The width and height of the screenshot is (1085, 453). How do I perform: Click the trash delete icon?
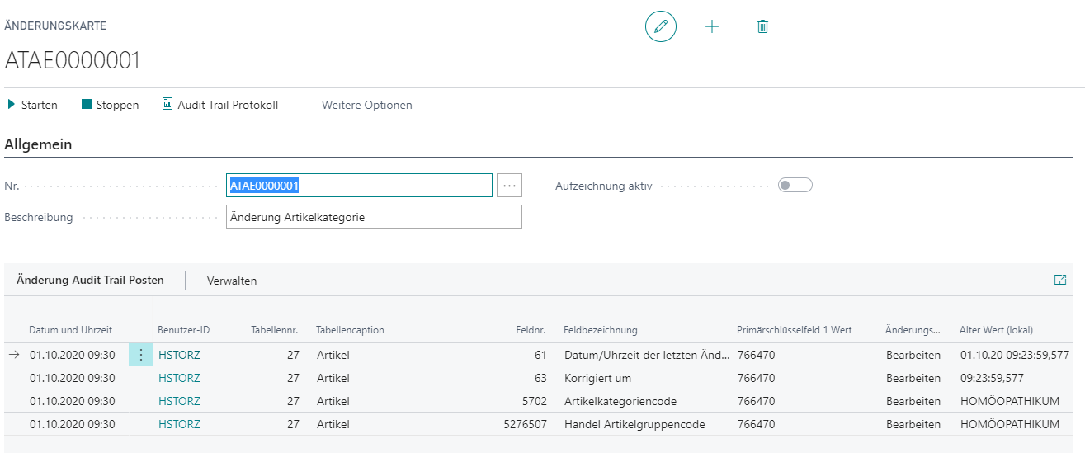coord(762,27)
